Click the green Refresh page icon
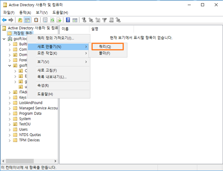 click(52, 20)
